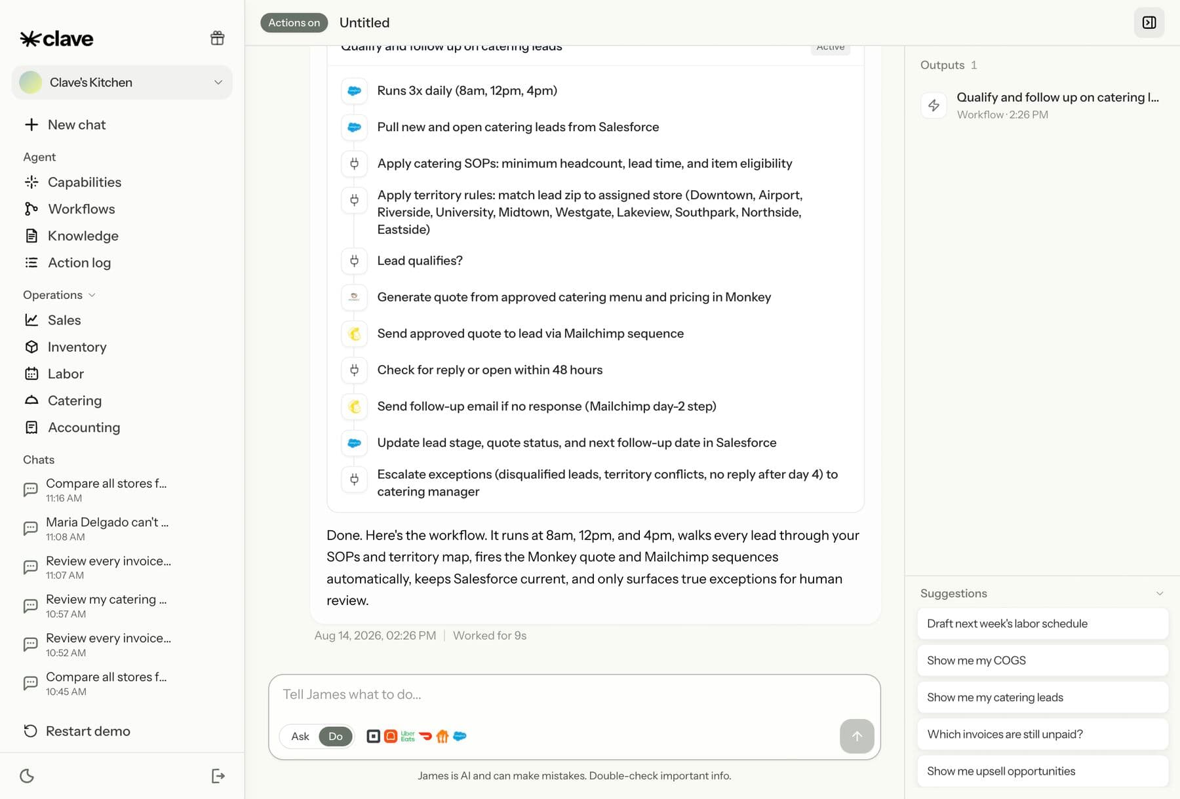Click the Salesforce icon in the composer
1180x799 pixels.
click(x=460, y=736)
